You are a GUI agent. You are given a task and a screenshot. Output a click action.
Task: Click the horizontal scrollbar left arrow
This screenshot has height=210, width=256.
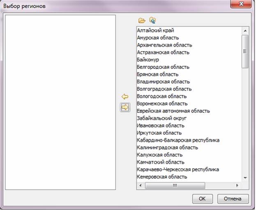click(141, 186)
